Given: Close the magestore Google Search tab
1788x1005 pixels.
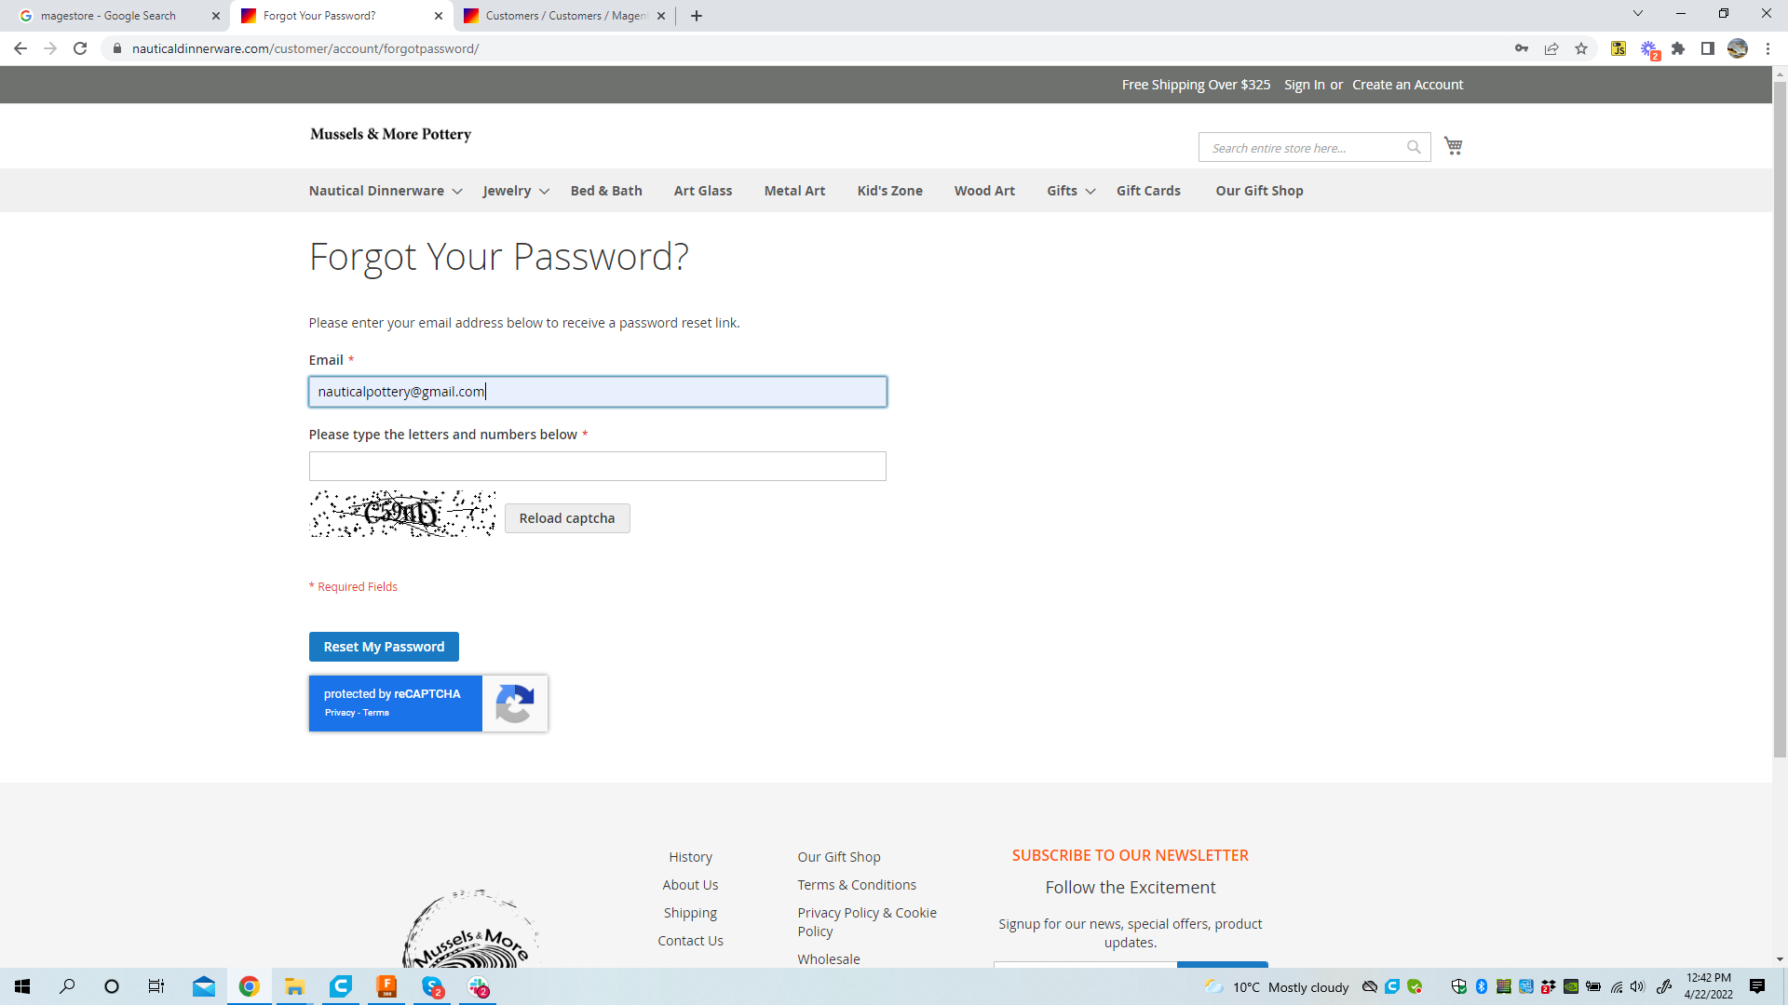Looking at the screenshot, I should point(215,16).
